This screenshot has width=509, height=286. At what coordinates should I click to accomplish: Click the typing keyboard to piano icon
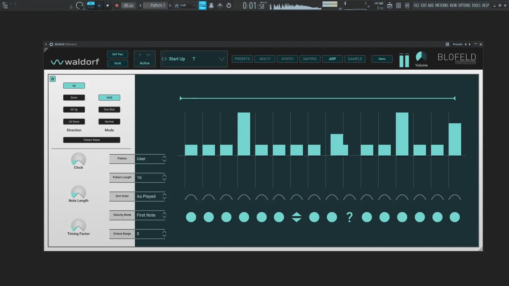click(202, 6)
